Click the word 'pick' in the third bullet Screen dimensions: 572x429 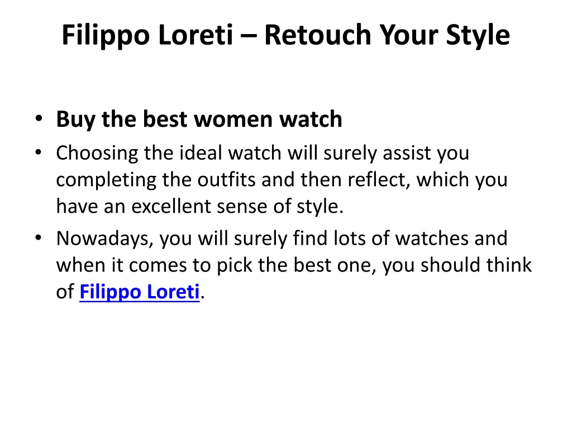(x=235, y=266)
